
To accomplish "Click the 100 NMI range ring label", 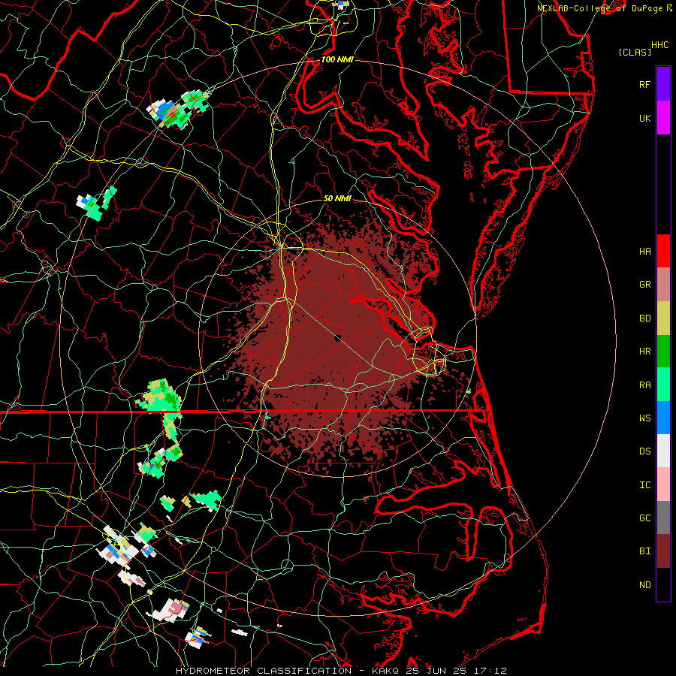I will (337, 59).
